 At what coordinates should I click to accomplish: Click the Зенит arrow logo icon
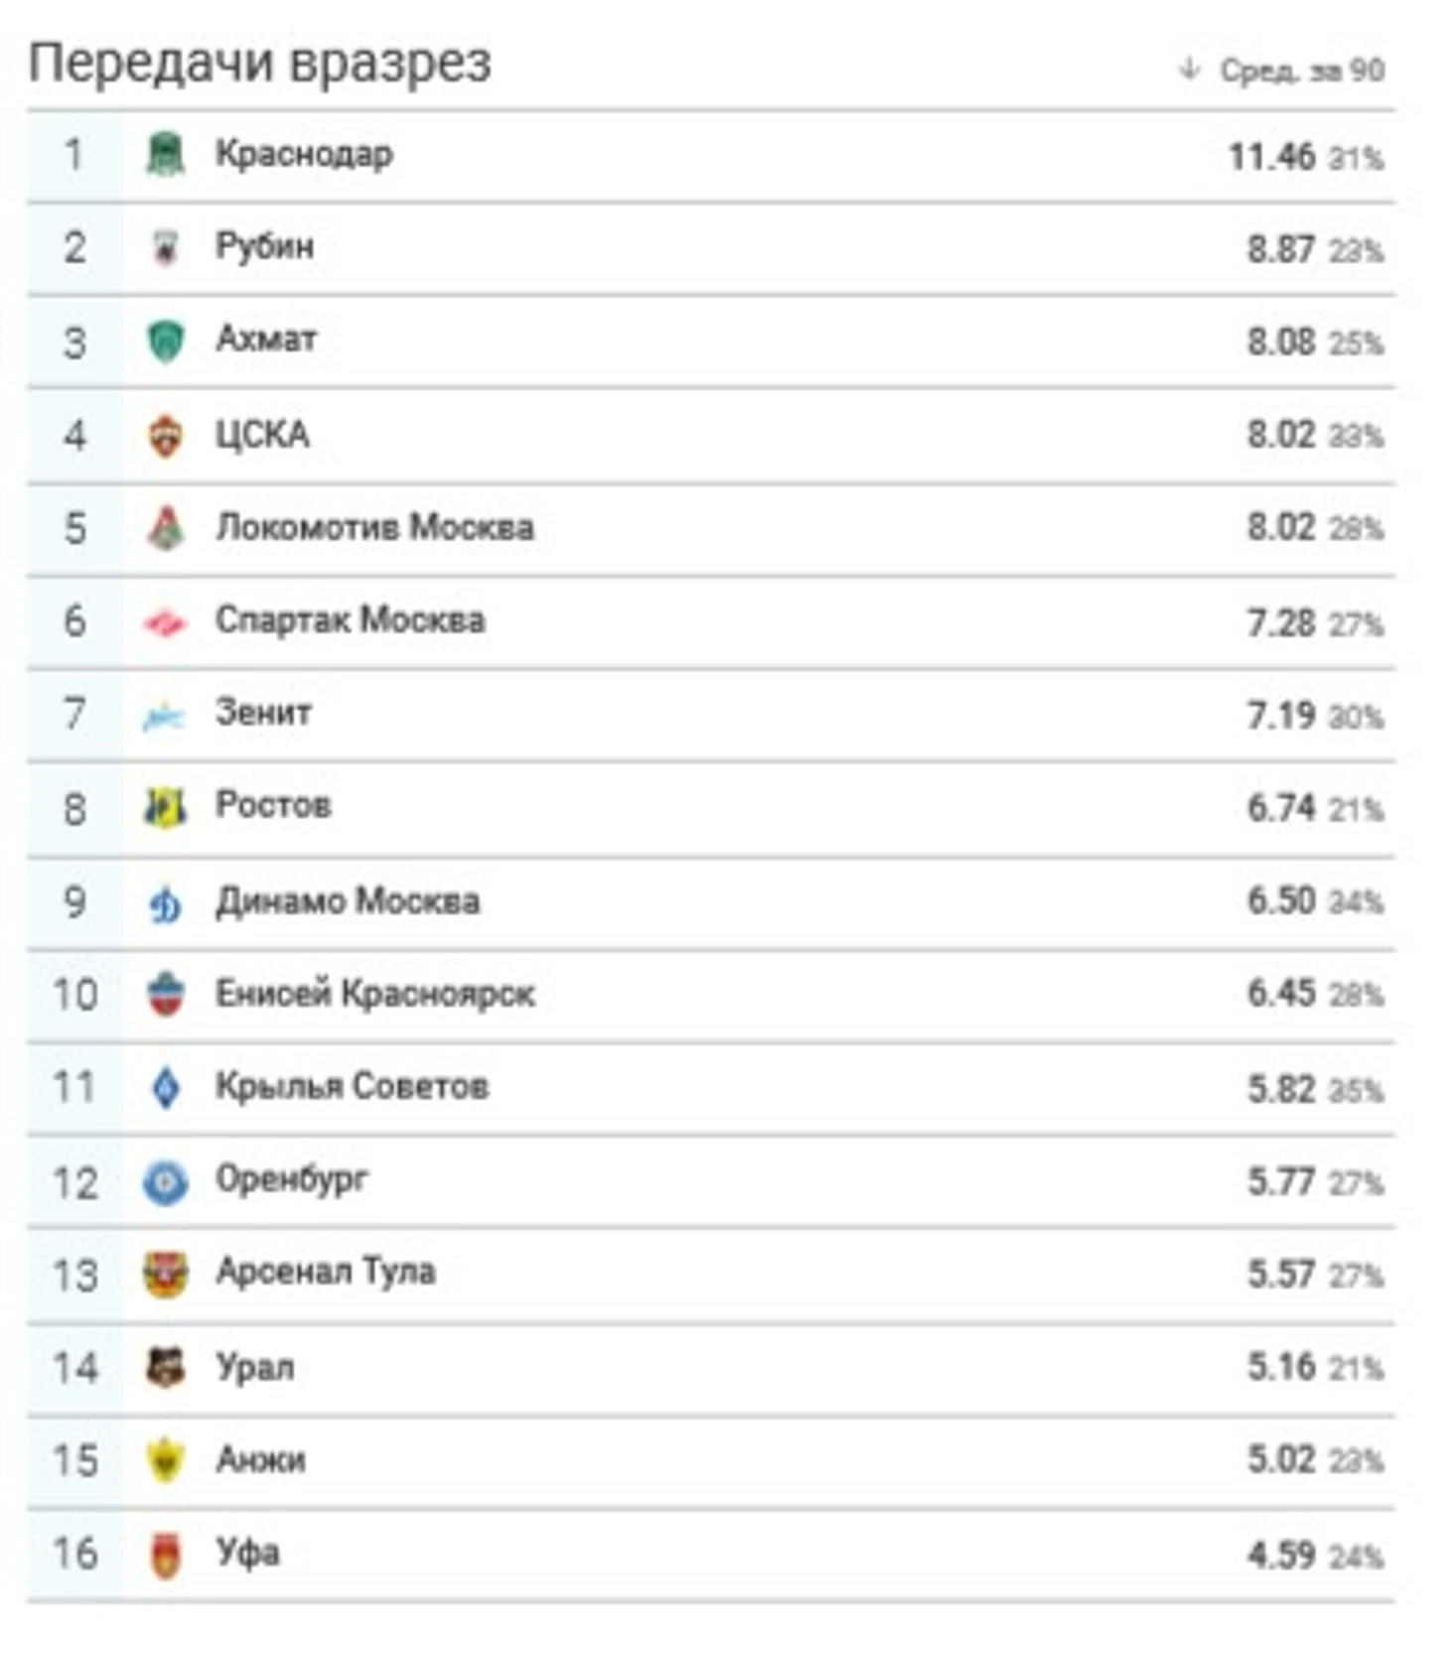(x=164, y=715)
